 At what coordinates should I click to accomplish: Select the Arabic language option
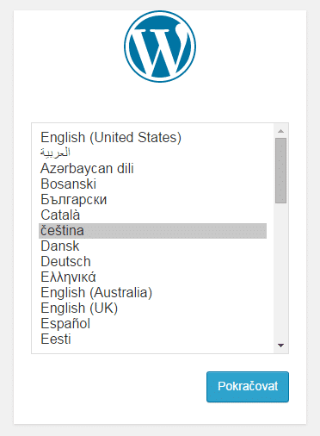coord(152,153)
